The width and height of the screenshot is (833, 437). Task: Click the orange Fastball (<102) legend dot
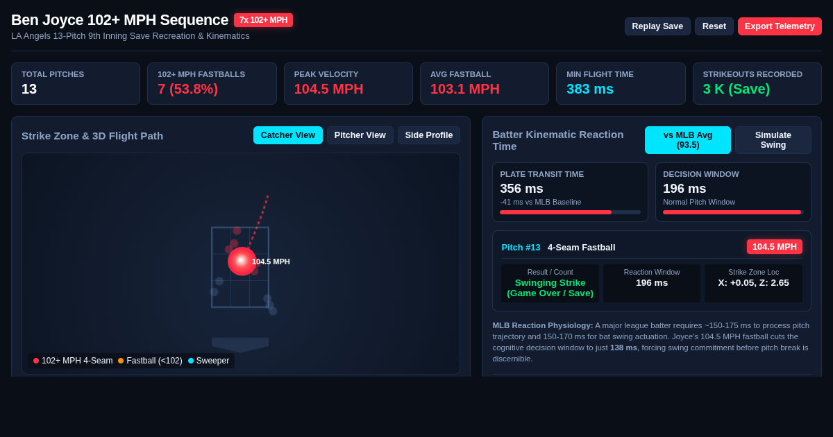tap(121, 361)
